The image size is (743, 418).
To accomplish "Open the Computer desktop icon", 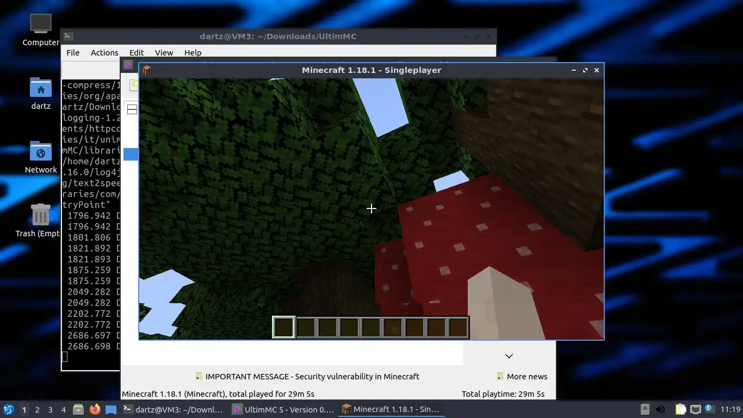I will [41, 29].
